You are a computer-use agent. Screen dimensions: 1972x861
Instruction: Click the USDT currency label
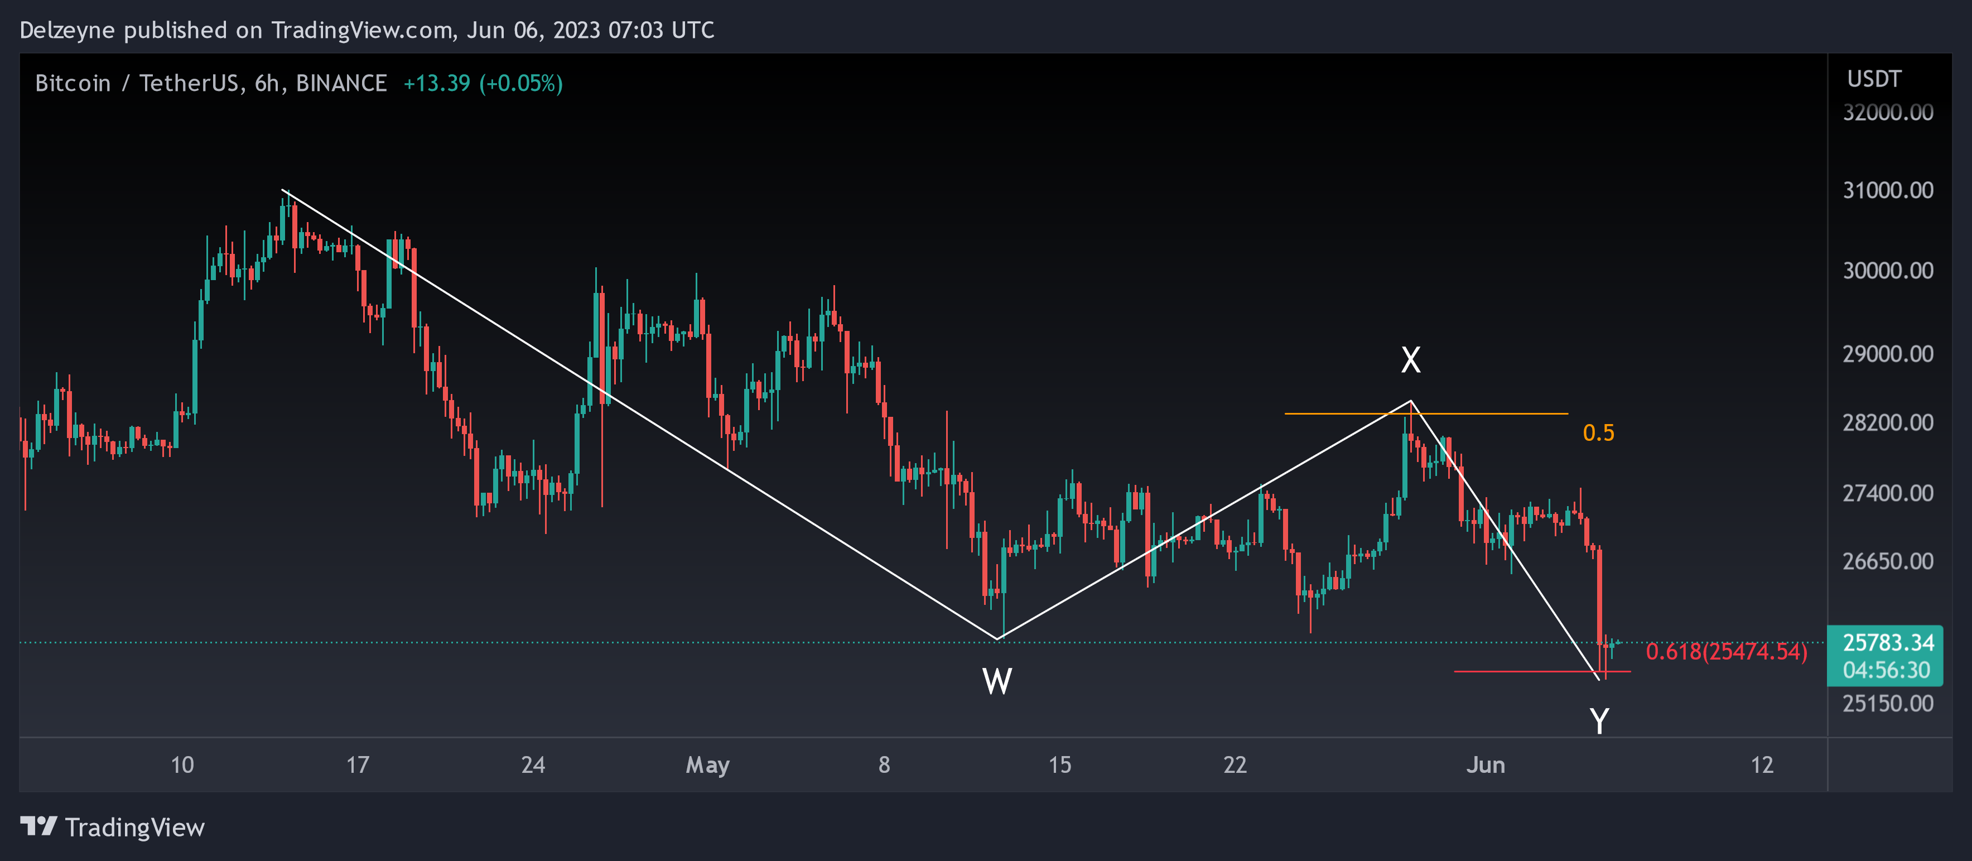(1874, 79)
